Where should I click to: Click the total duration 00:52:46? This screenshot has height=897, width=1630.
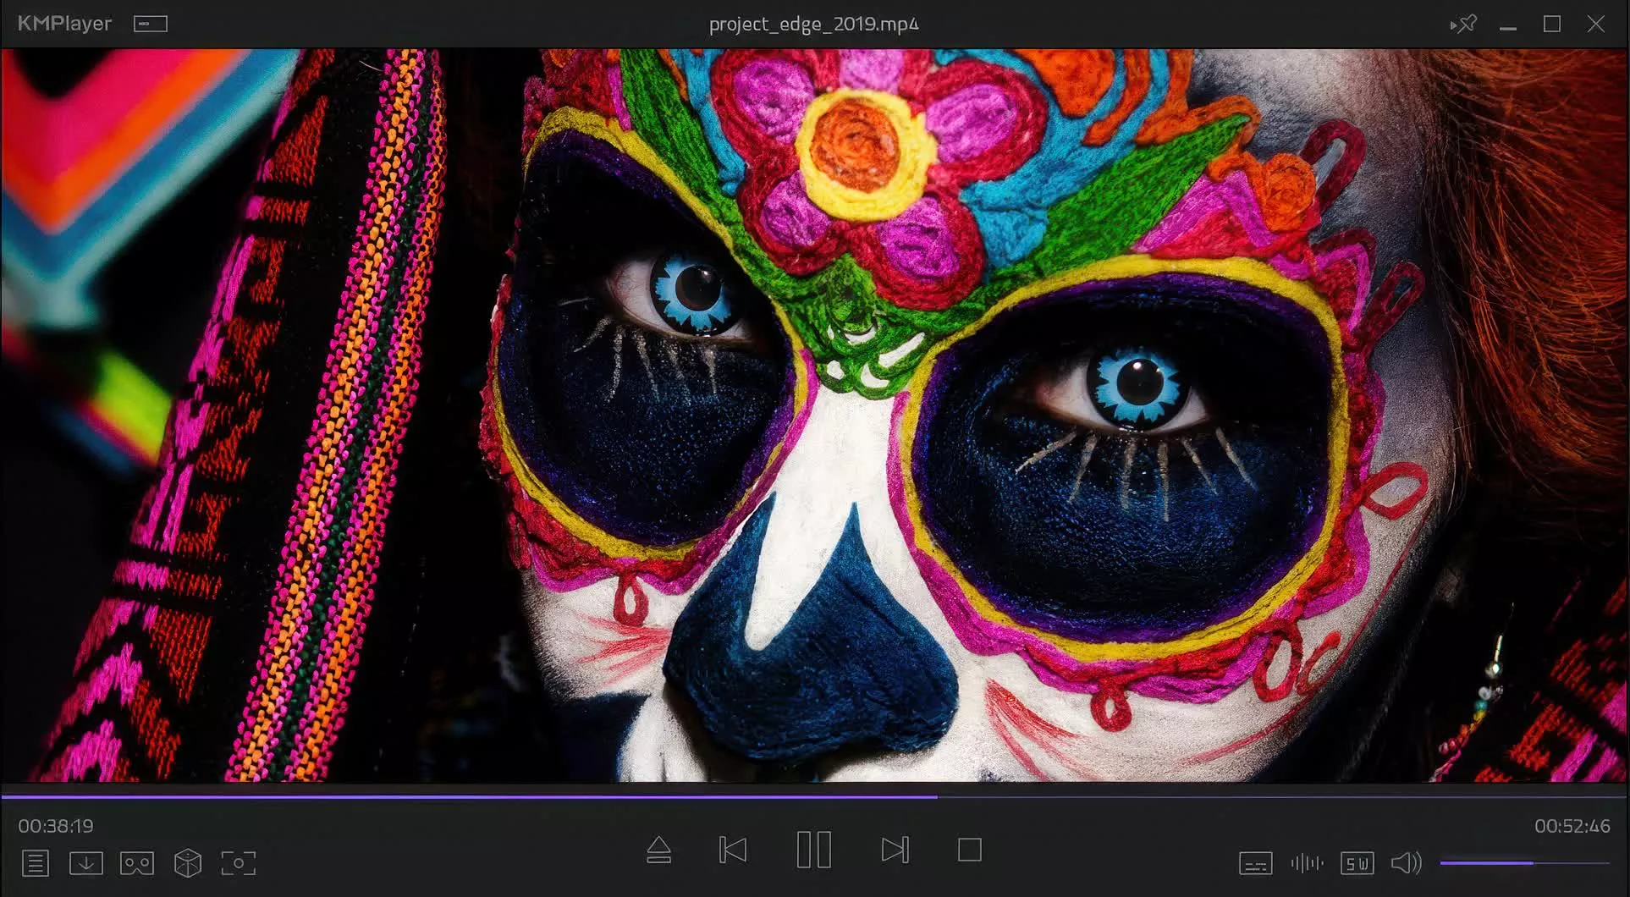tap(1572, 826)
